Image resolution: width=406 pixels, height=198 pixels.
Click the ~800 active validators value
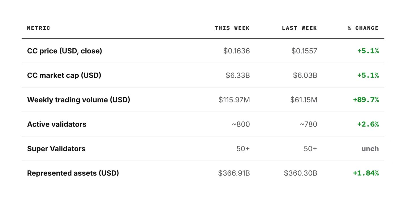click(241, 124)
